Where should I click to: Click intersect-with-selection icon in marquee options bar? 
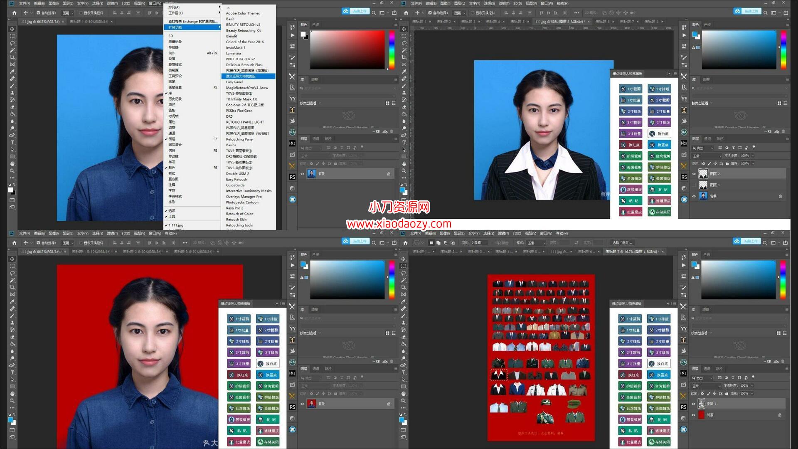(x=452, y=243)
